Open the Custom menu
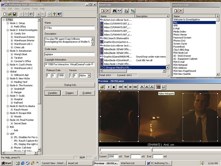The image size is (221, 166). pos(26,9)
